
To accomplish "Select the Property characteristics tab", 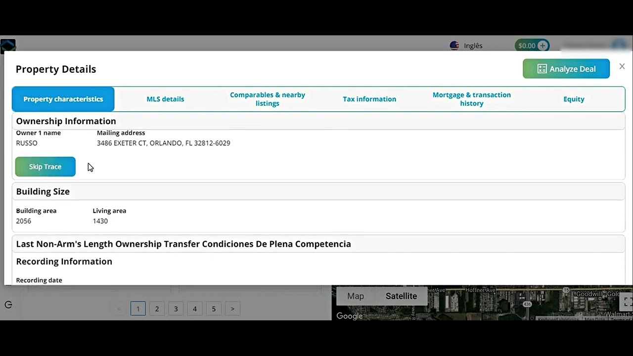I will coord(63,99).
